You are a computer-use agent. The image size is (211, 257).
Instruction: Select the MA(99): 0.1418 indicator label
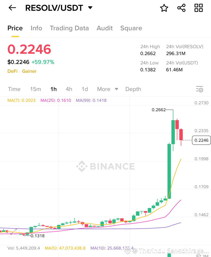point(91,100)
